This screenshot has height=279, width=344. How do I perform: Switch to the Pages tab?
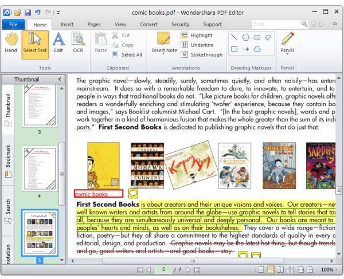[94, 24]
